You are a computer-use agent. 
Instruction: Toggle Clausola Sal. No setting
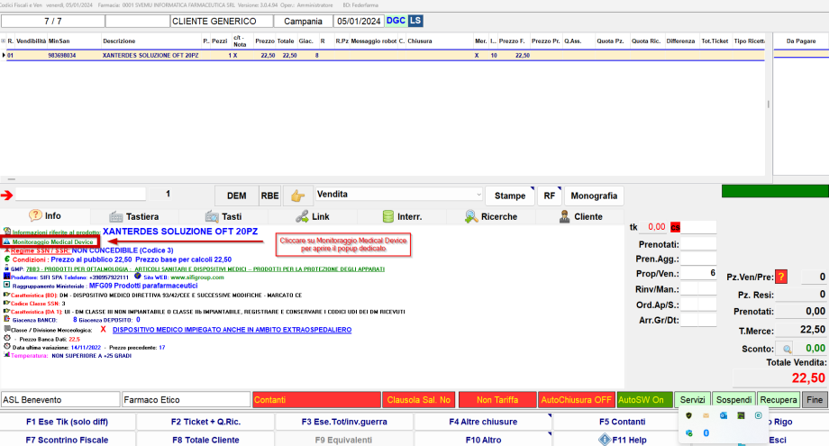417,399
